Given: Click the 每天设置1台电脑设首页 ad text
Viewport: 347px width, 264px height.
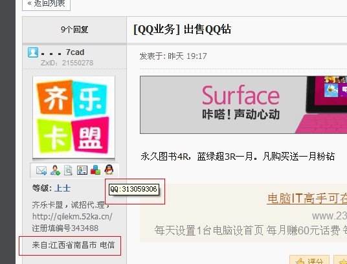Looking at the screenshot, I should (x=209, y=230).
